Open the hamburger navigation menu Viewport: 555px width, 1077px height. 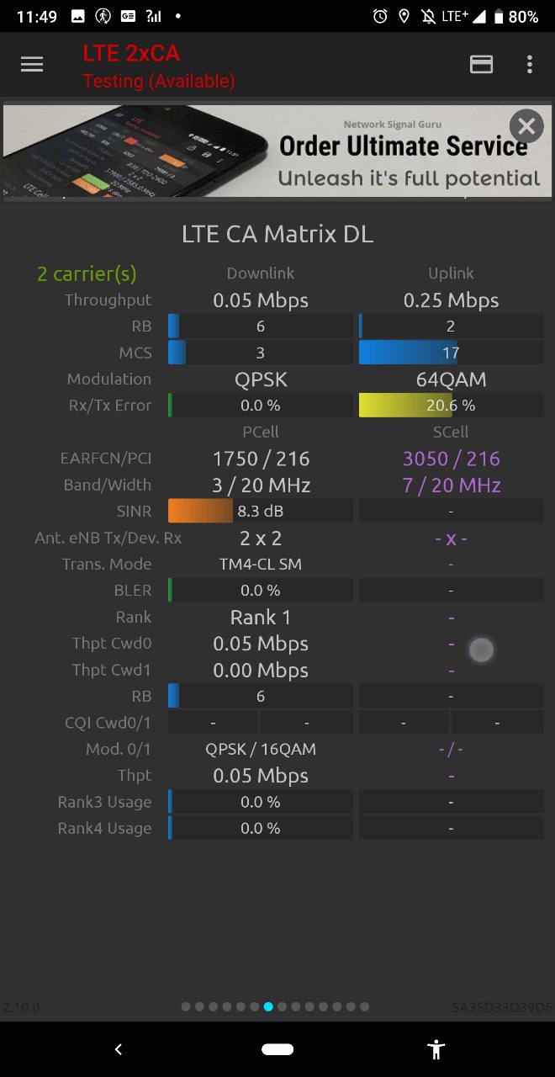[32, 65]
